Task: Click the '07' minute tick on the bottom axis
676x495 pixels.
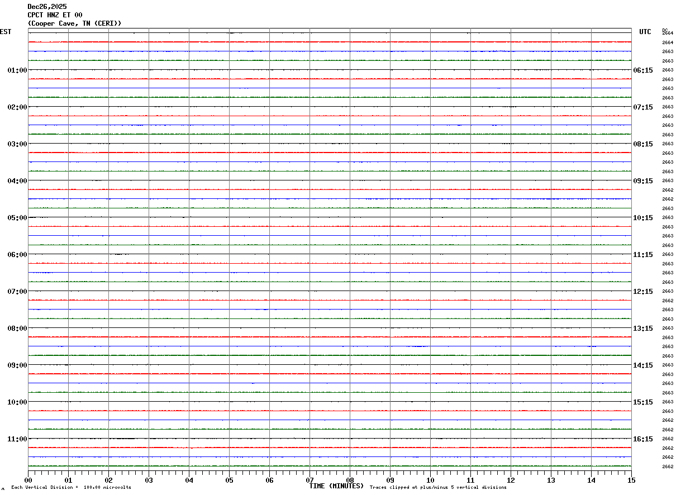Action: (x=310, y=480)
